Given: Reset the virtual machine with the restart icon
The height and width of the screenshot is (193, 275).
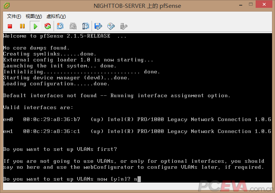Looking at the screenshot, I should click(x=47, y=26).
